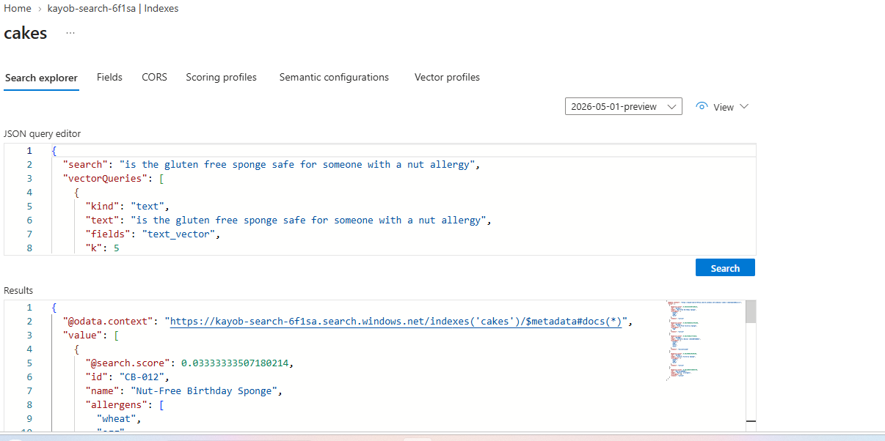
Task: Expand the View options chevron
Action: (x=744, y=106)
